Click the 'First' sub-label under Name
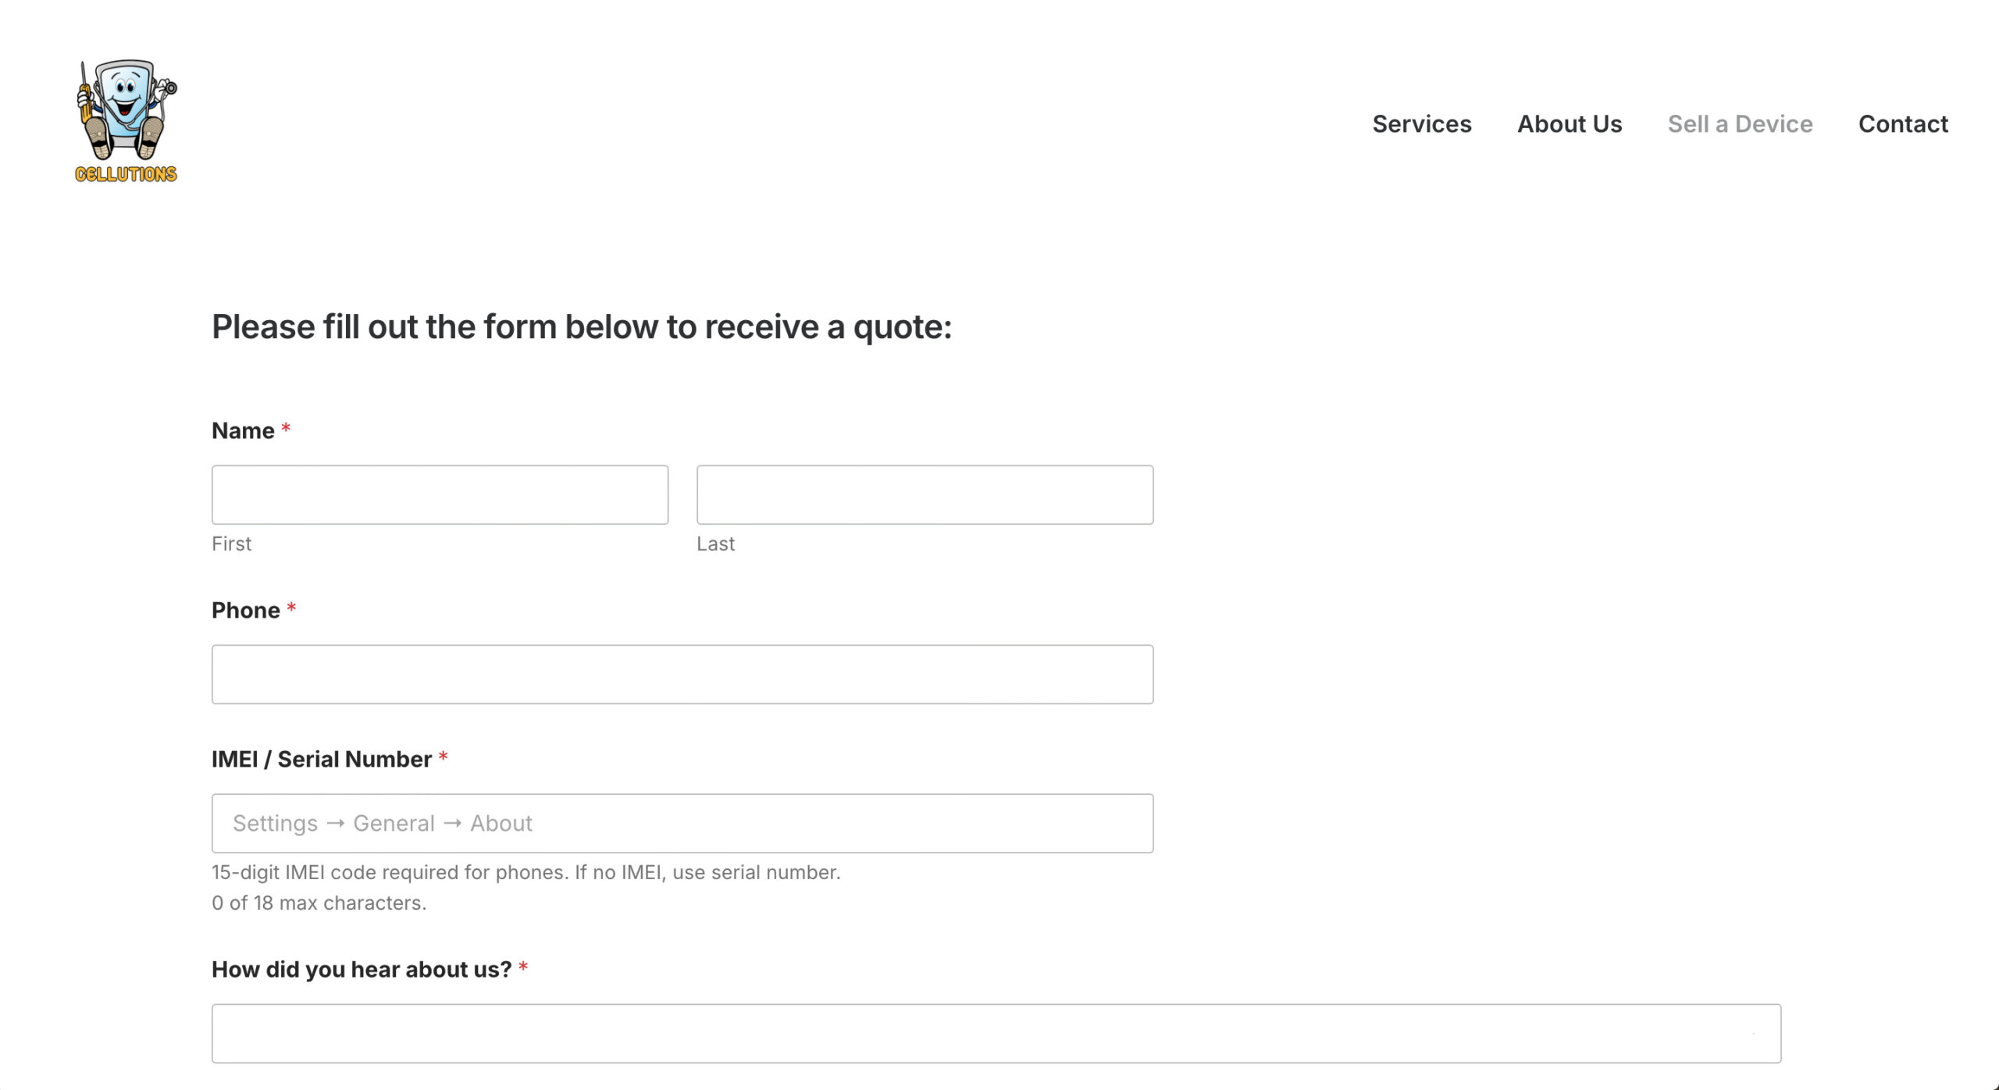The image size is (1999, 1090). tap(231, 544)
